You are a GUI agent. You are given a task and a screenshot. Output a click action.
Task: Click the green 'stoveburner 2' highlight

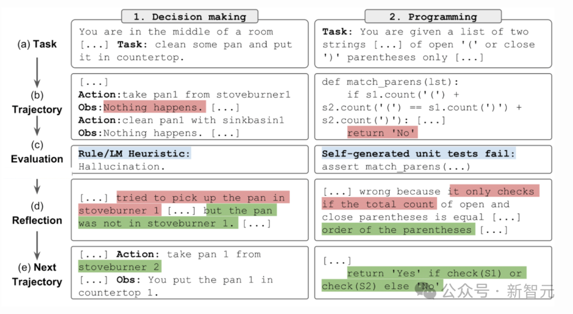point(119,266)
